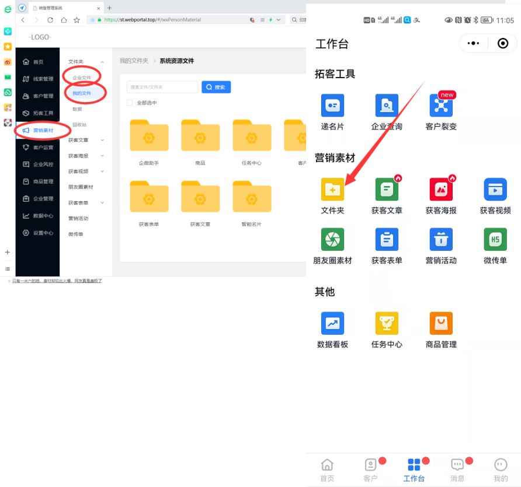The width and height of the screenshot is (521, 487).
Task: Tap the 微传单 H5 icon
Action: (495, 240)
